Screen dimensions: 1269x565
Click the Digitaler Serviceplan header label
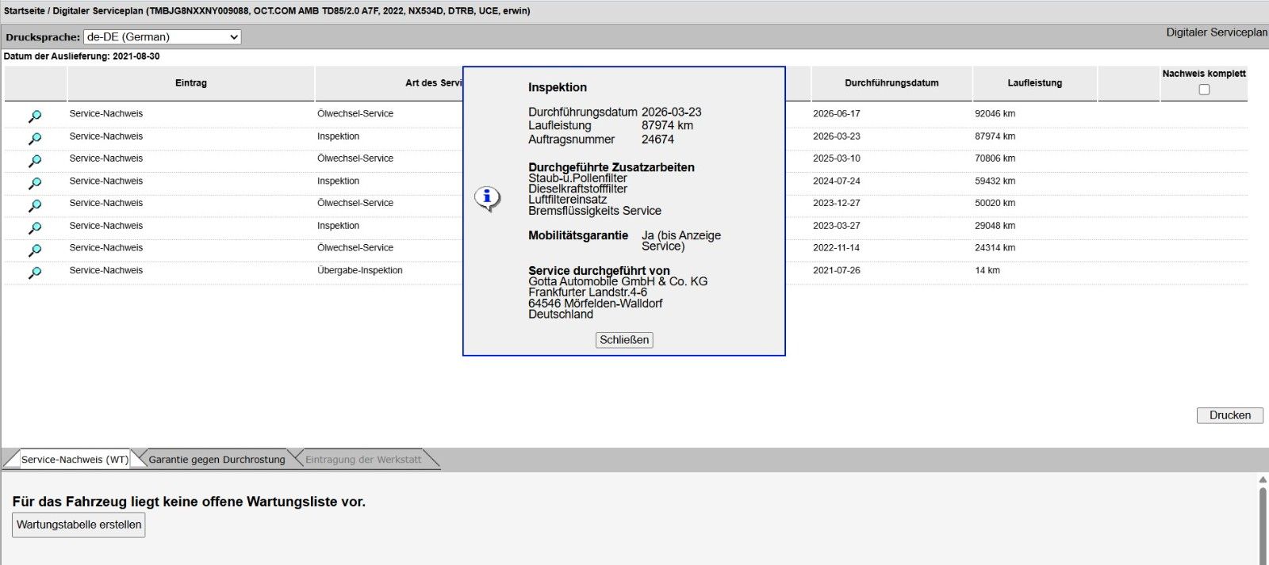coord(1217,32)
